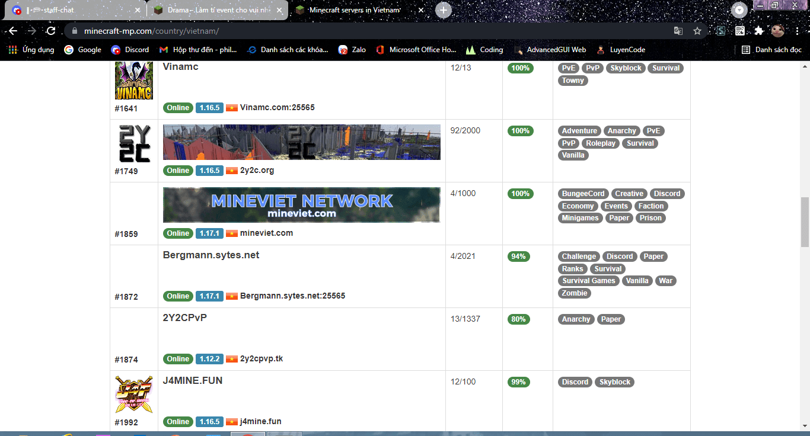This screenshot has width=810, height=436.
Task: Switch to the Drama event tab
Action: pos(218,10)
